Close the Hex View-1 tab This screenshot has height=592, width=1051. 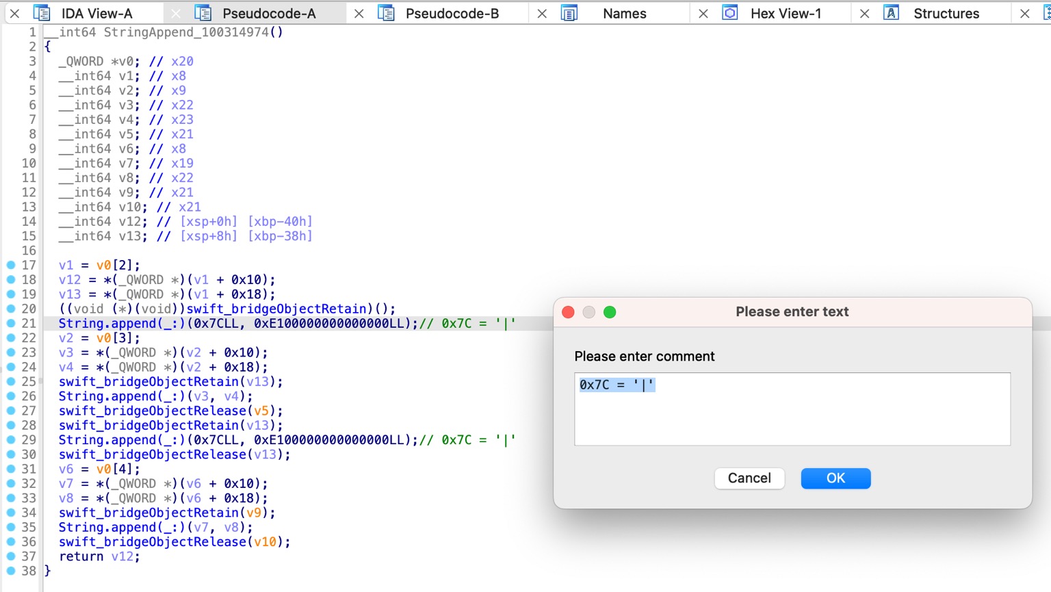(703, 14)
